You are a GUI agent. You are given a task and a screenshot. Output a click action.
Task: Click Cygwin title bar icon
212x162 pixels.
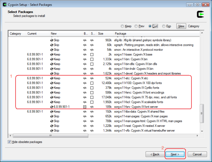5,5
